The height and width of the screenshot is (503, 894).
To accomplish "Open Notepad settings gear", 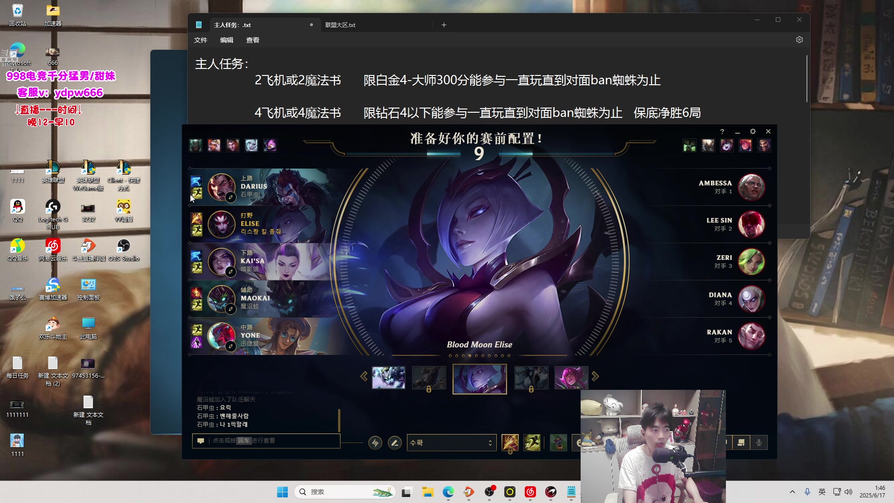I will pos(799,40).
